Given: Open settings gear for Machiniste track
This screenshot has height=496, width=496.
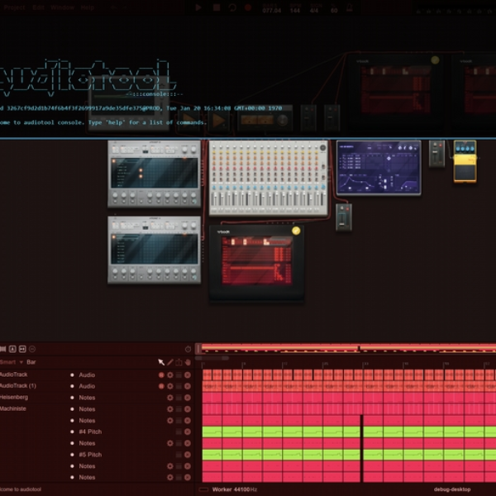Looking at the screenshot, I should click(x=170, y=409).
